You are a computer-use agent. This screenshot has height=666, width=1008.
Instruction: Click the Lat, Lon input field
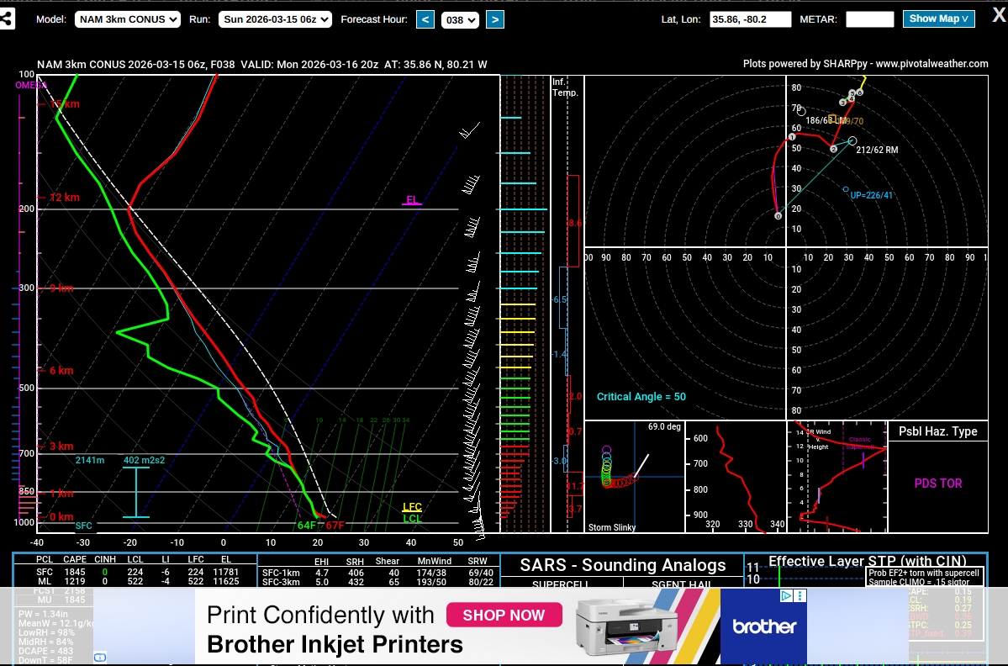[x=750, y=19]
